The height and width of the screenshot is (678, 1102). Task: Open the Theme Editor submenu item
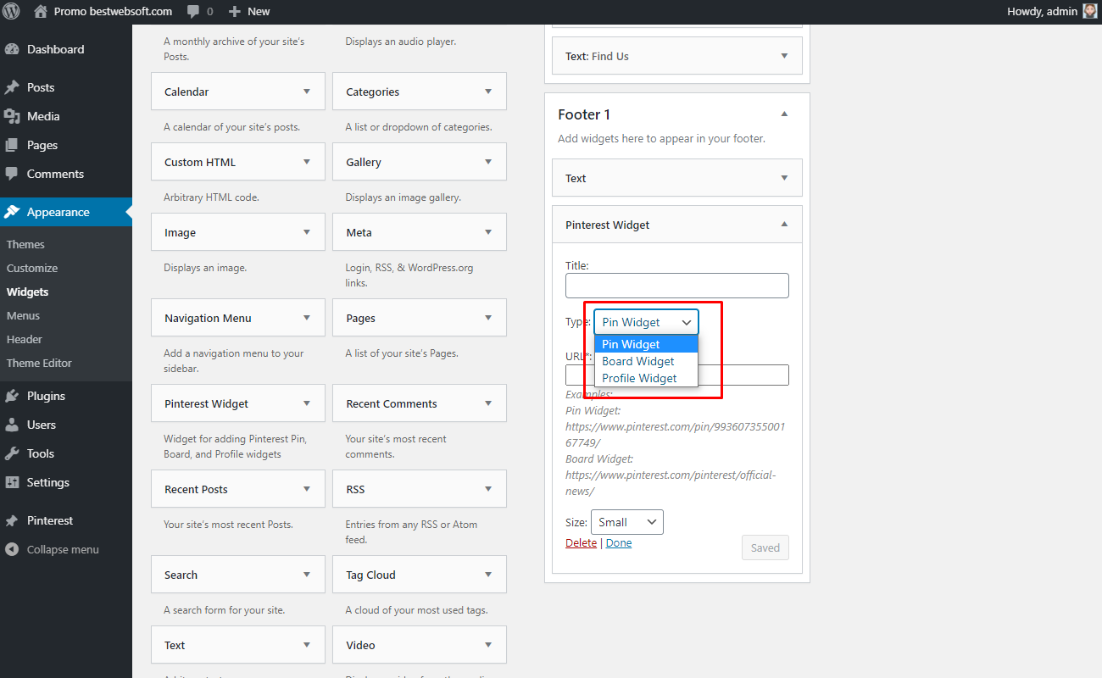[39, 363]
